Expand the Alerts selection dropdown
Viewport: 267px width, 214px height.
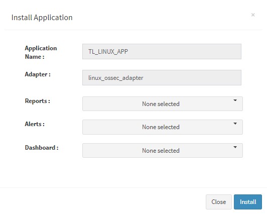[x=163, y=127]
